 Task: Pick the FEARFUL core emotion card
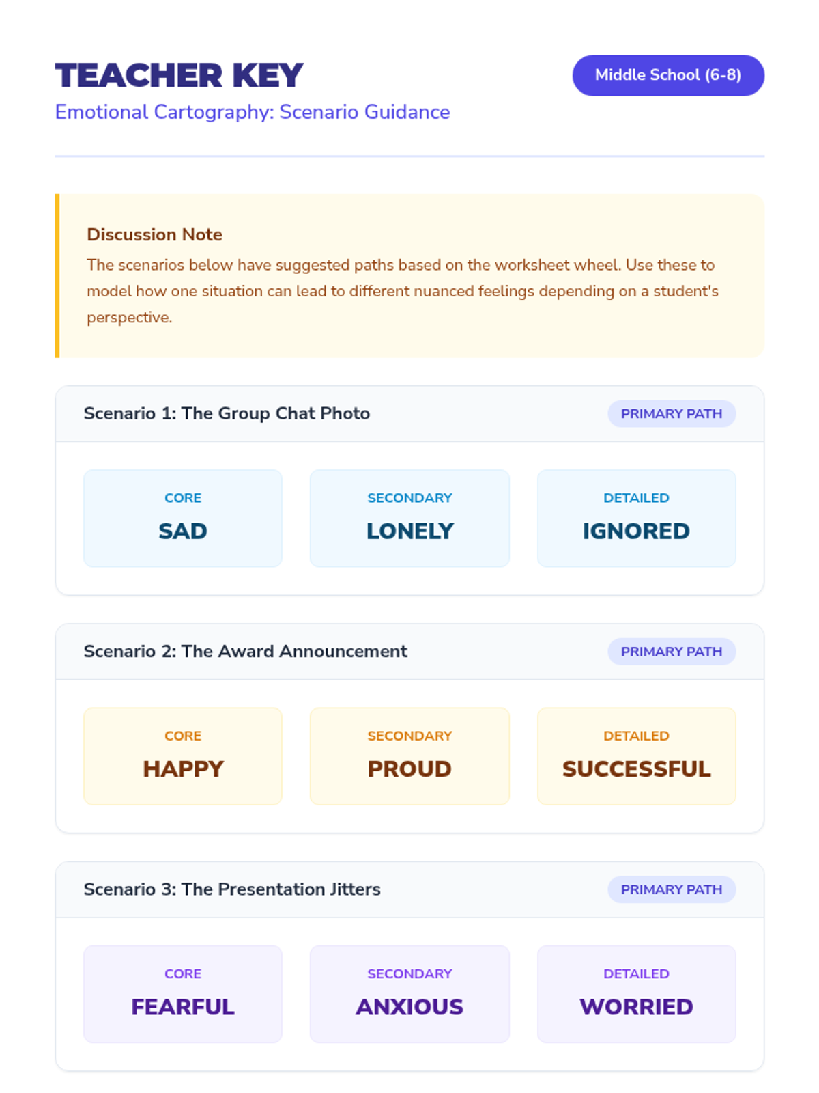click(x=182, y=993)
